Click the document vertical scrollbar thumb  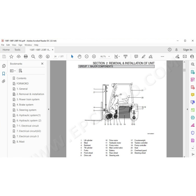184,70
